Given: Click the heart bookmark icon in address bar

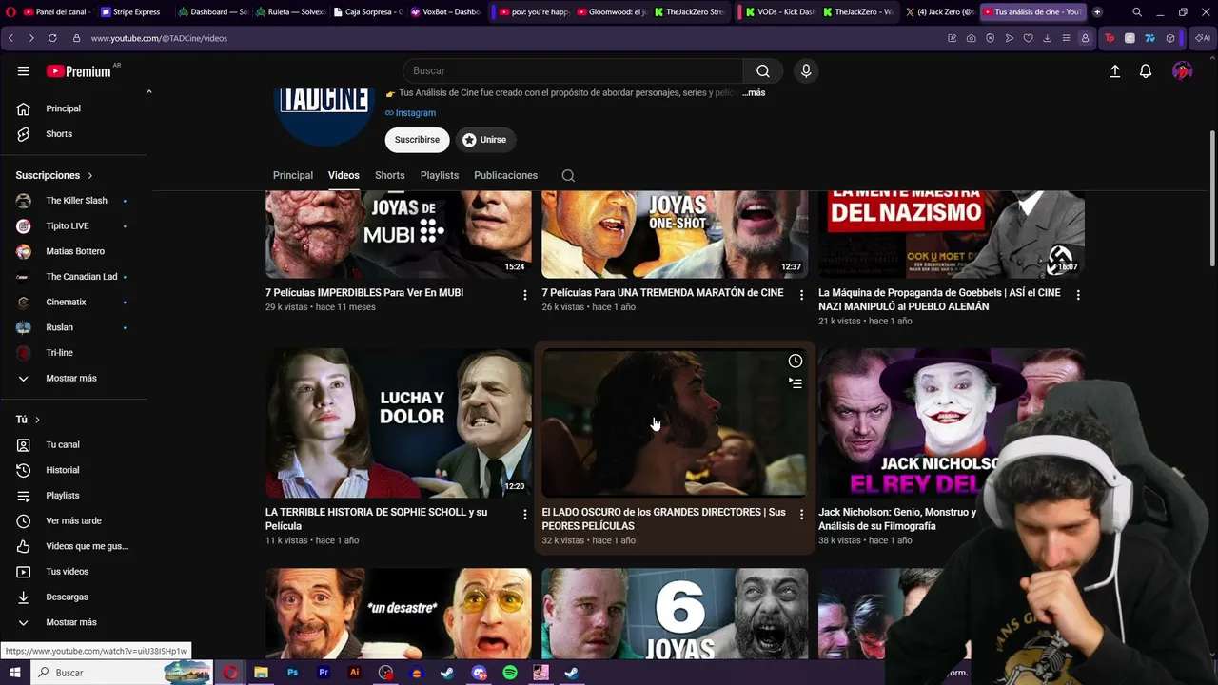Looking at the screenshot, I should click(x=1028, y=38).
